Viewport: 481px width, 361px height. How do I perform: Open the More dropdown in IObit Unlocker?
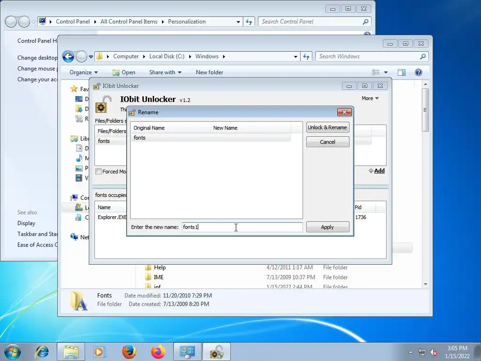point(370,98)
